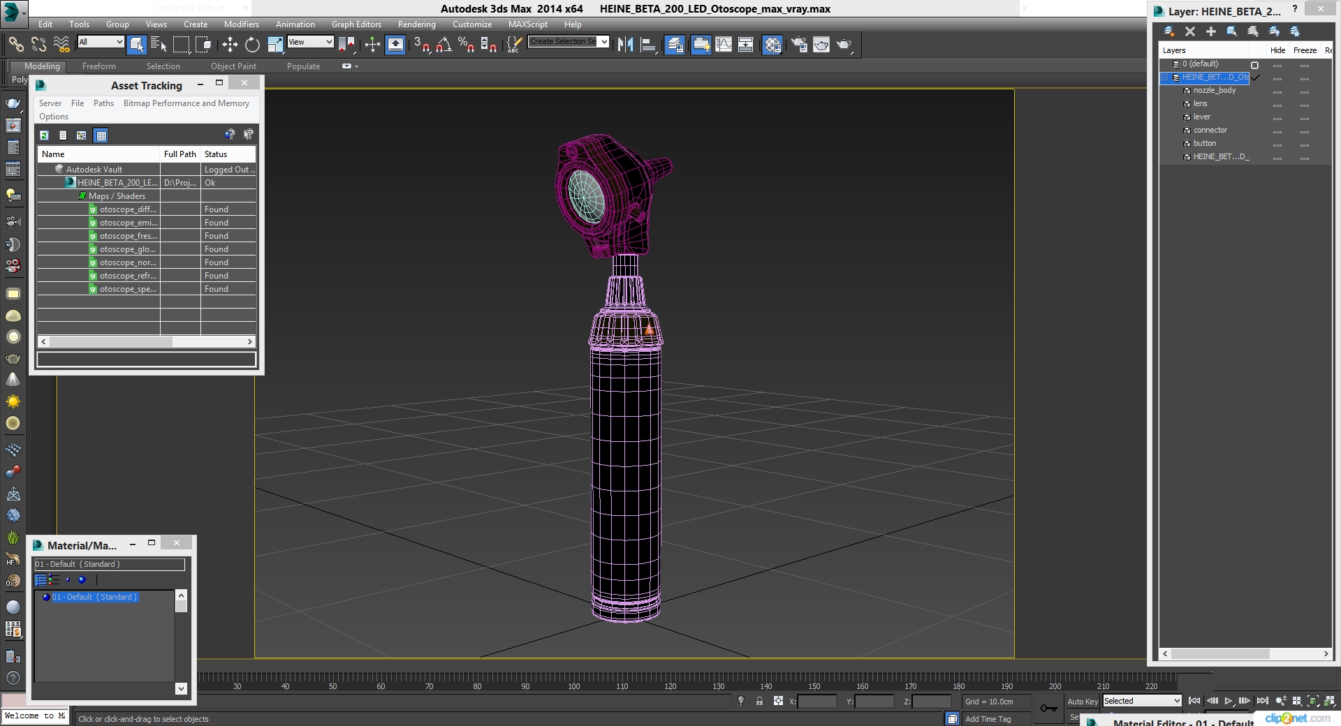The height and width of the screenshot is (726, 1341).
Task: Open the key filter Selected dropdown
Action: [1142, 701]
